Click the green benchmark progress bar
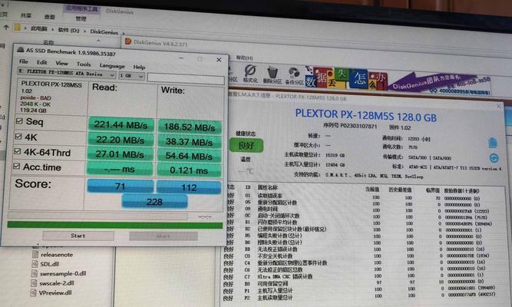This screenshot has width=512, height=307. (115, 225)
